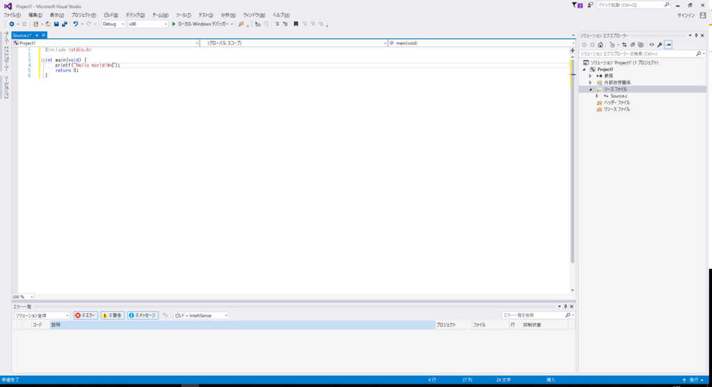Undo the last edit with the undo arrow
Viewport: 712px width, 387px height.
coord(75,24)
